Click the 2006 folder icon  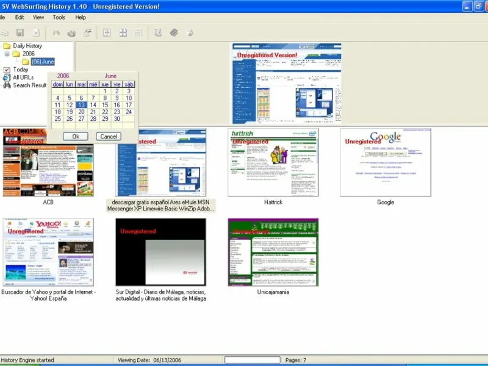click(16, 54)
